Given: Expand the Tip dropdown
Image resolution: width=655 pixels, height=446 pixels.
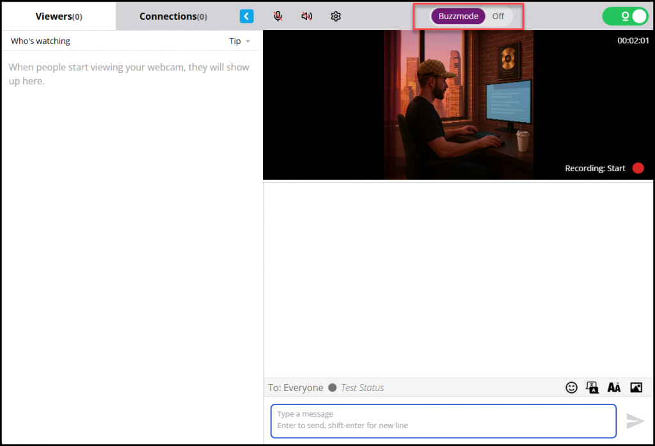Looking at the screenshot, I should 239,42.
